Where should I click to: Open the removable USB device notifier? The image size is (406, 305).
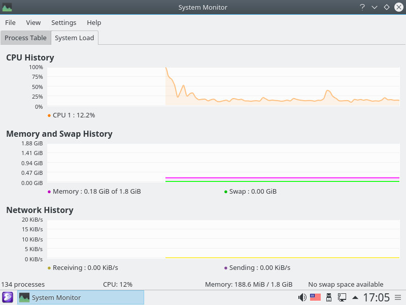tap(329, 297)
